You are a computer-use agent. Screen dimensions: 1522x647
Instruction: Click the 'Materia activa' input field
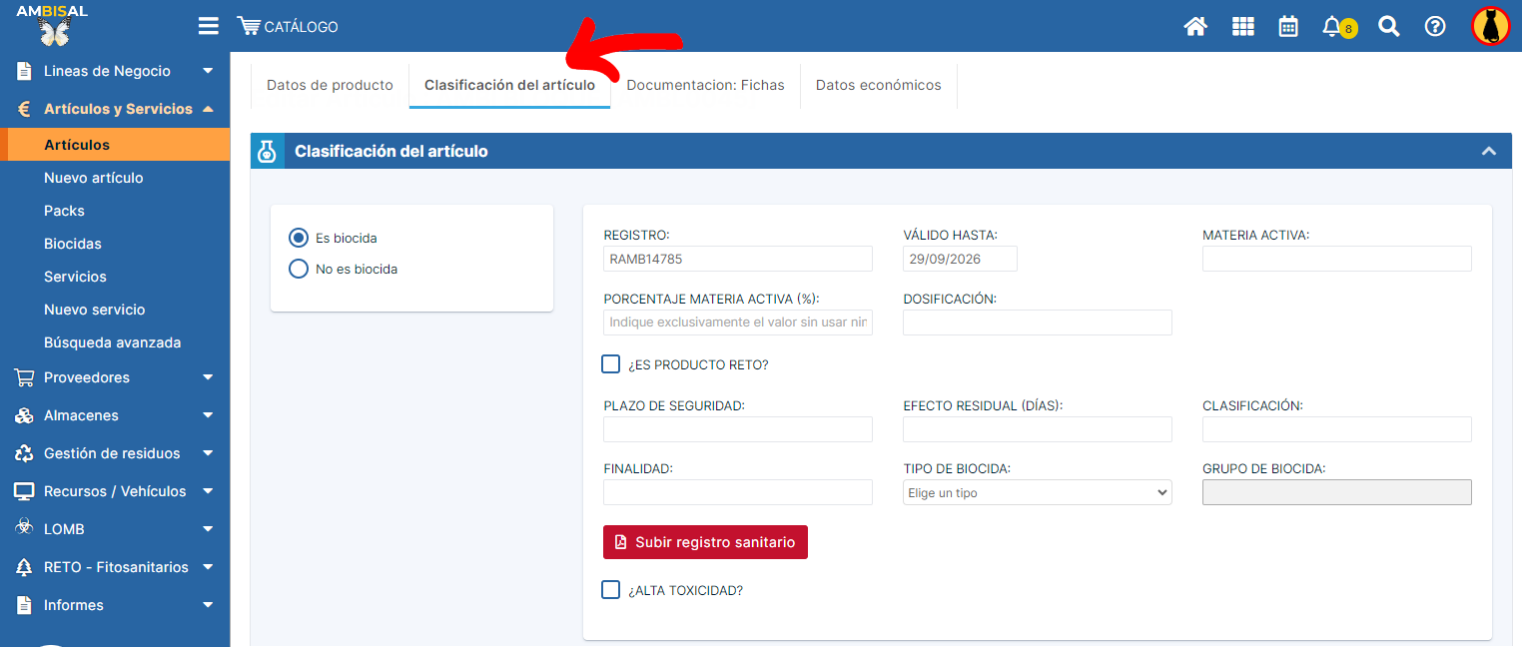[1336, 259]
